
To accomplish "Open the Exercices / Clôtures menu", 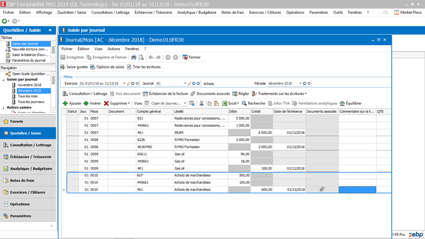I will coord(265,13).
